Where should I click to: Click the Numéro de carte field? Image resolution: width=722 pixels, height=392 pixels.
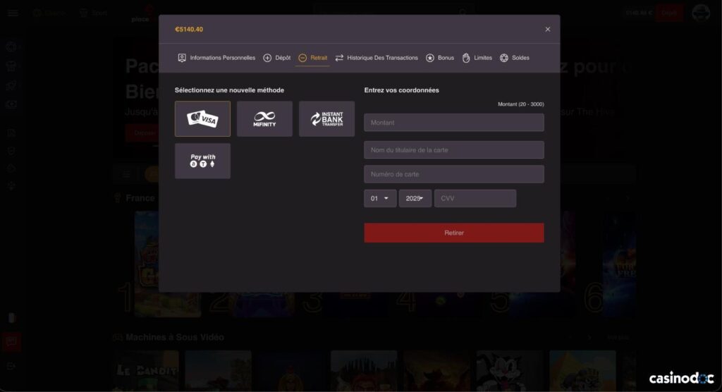tap(454, 174)
